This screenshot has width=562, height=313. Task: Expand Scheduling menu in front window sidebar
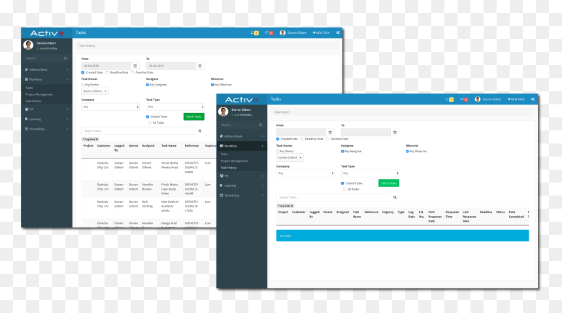coord(242,196)
